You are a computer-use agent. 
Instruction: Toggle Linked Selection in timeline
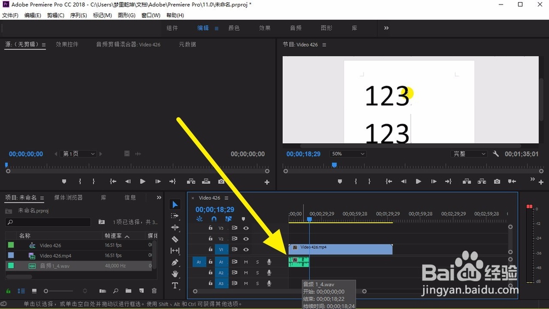click(228, 218)
